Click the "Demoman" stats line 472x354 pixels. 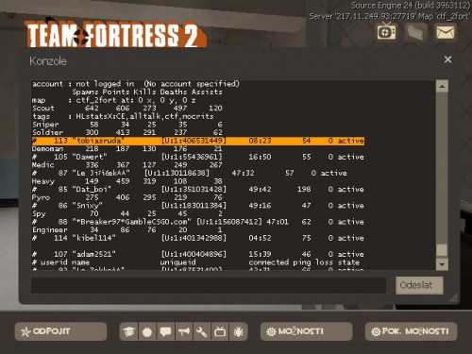(127, 148)
